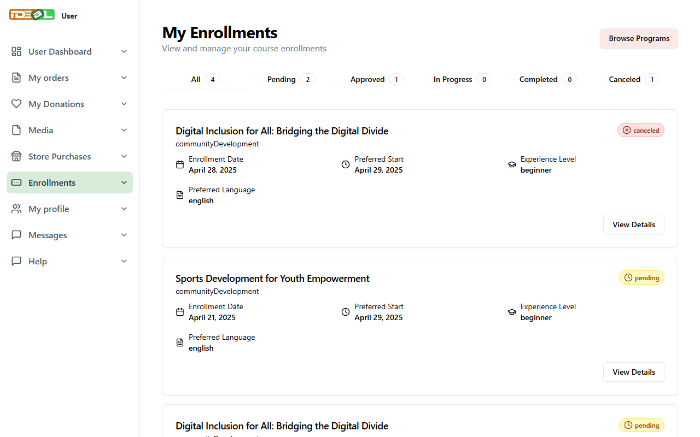This screenshot has width=700, height=437.
Task: Click language document icon in canceled Digital Inclusion card
Action: [x=180, y=195]
